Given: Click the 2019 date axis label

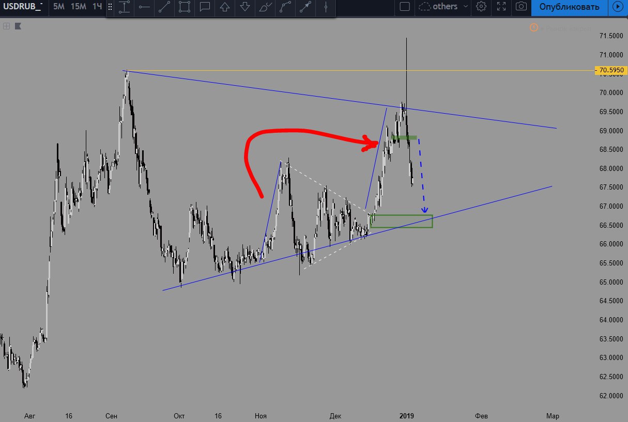Looking at the screenshot, I should pyautogui.click(x=407, y=415).
